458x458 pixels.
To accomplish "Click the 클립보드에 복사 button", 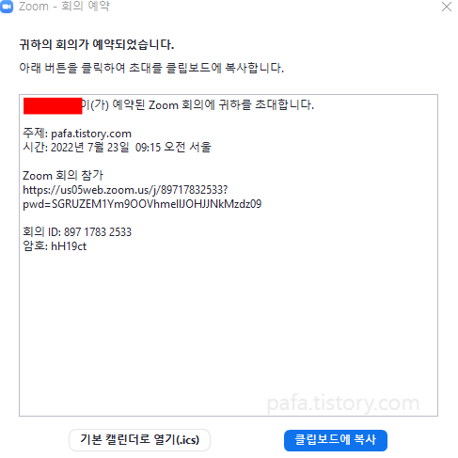I will coord(336,440).
